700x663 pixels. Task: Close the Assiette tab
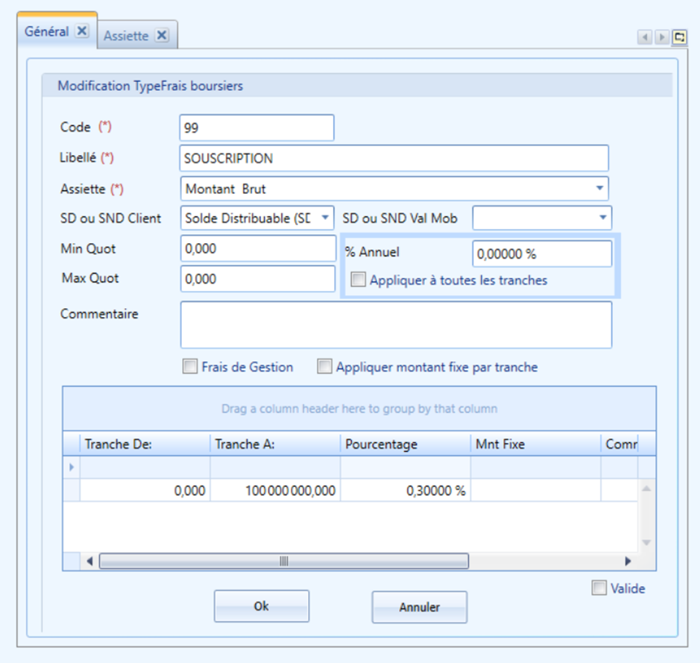point(162,35)
